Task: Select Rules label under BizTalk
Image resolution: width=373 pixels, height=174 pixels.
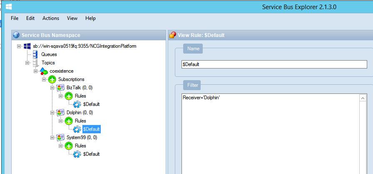Action: click(80, 96)
